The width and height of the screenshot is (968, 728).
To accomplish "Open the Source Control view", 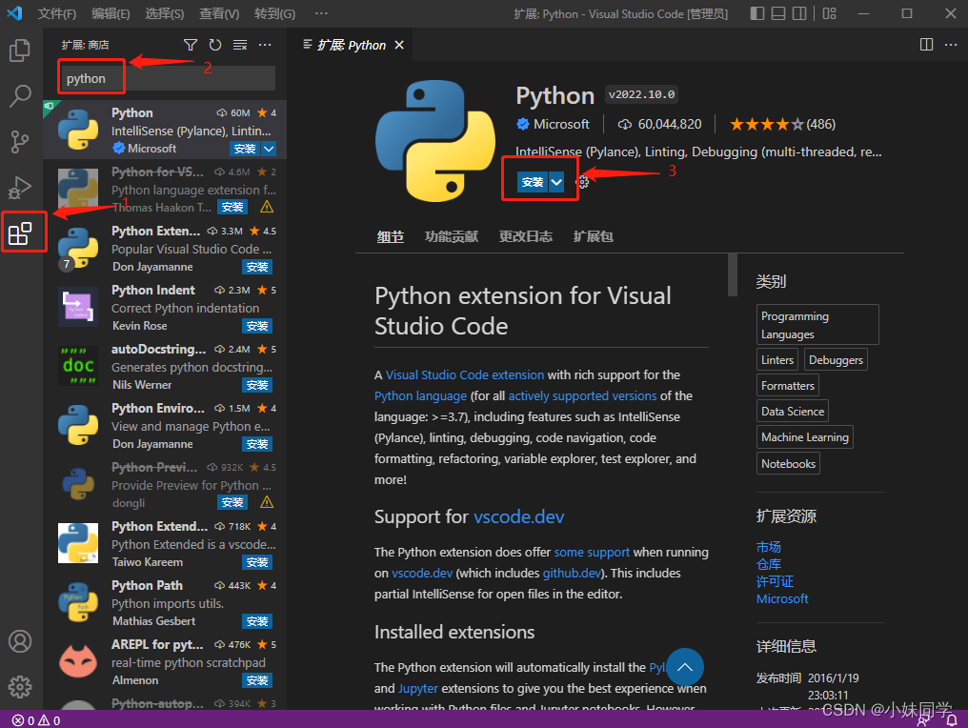I will click(x=20, y=141).
